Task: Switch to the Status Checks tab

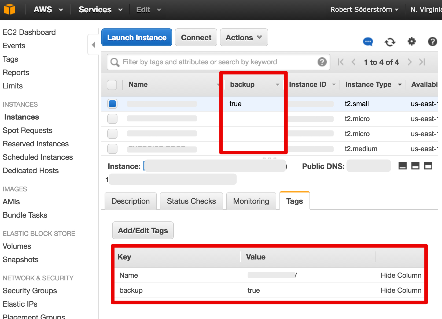Action: tap(191, 201)
